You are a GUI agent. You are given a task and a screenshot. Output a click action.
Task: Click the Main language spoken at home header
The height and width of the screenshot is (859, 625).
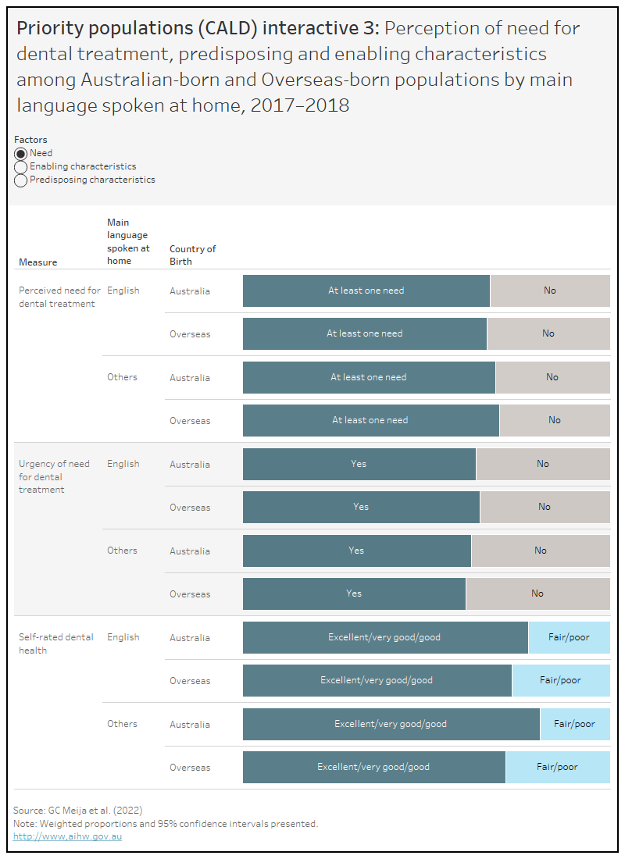pos(128,242)
